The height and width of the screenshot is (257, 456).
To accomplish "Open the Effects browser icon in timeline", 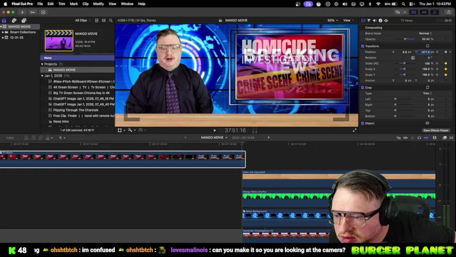I will (x=445, y=138).
